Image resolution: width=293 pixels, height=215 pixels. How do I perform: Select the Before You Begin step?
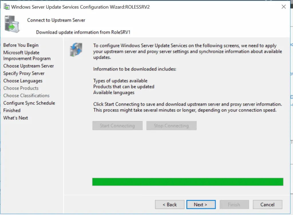(x=21, y=45)
